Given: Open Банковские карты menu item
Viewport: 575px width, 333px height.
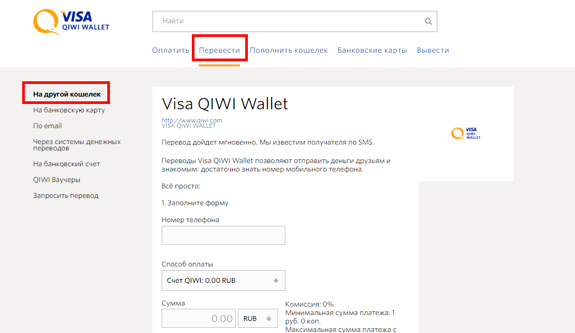Looking at the screenshot, I should pyautogui.click(x=372, y=50).
